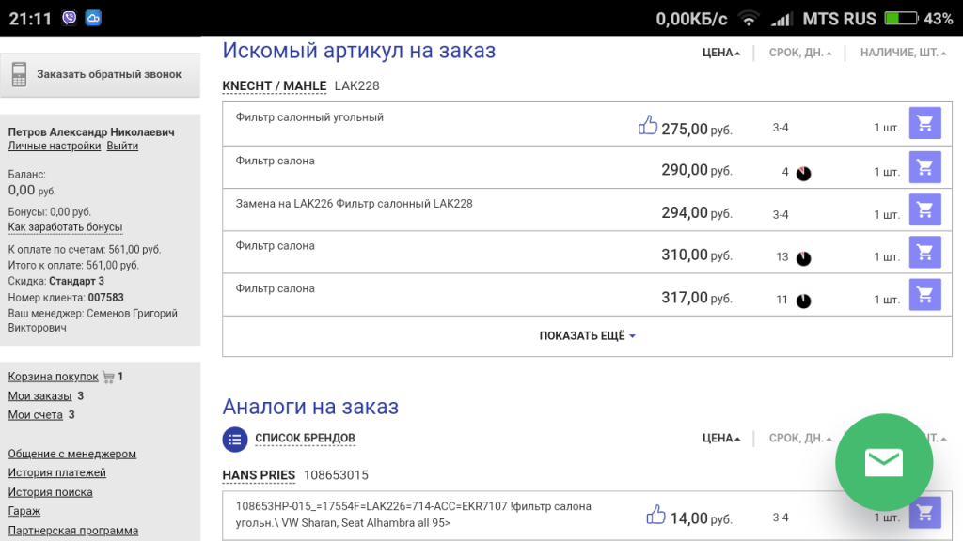Screen dimensions: 963x541
Task: Sort top list by Цена
Action: click(721, 53)
